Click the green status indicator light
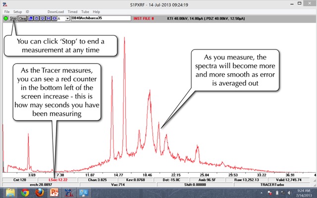The width and height of the screenshot is (317, 198). 5,18
